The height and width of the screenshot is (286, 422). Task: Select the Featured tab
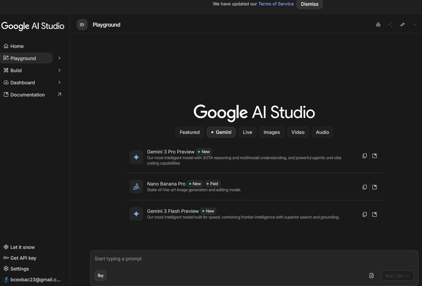[189, 132]
